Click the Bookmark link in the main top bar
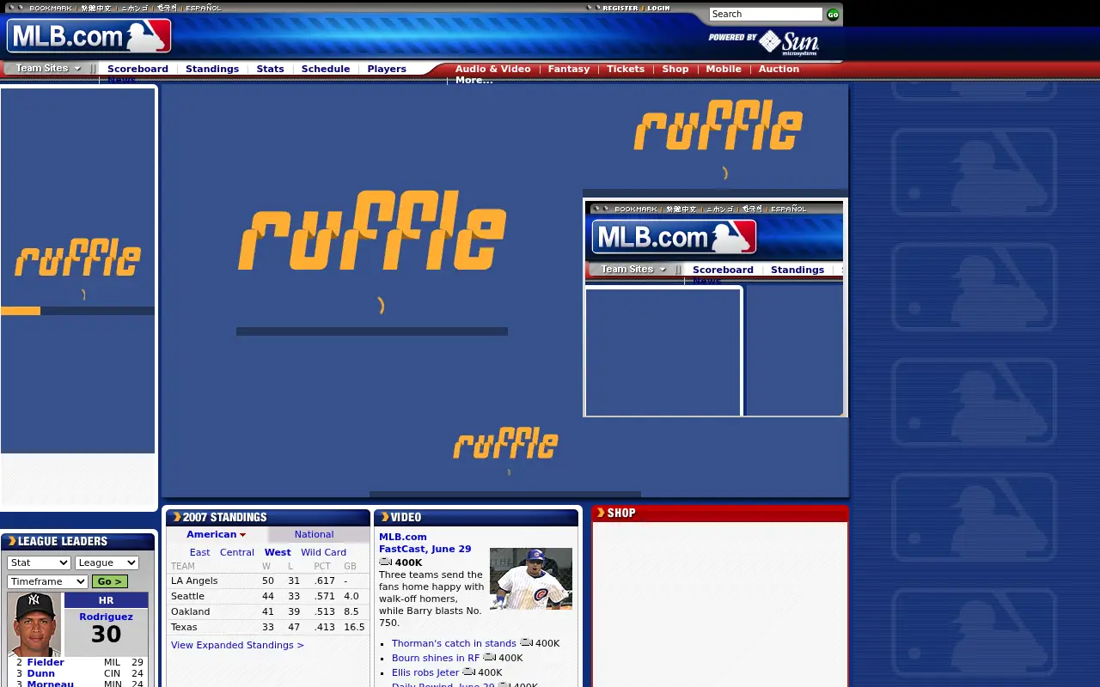The height and width of the screenshot is (687, 1100). pyautogui.click(x=52, y=8)
